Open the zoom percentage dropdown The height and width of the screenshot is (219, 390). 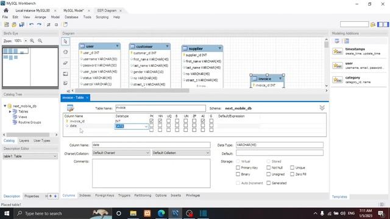point(26,41)
